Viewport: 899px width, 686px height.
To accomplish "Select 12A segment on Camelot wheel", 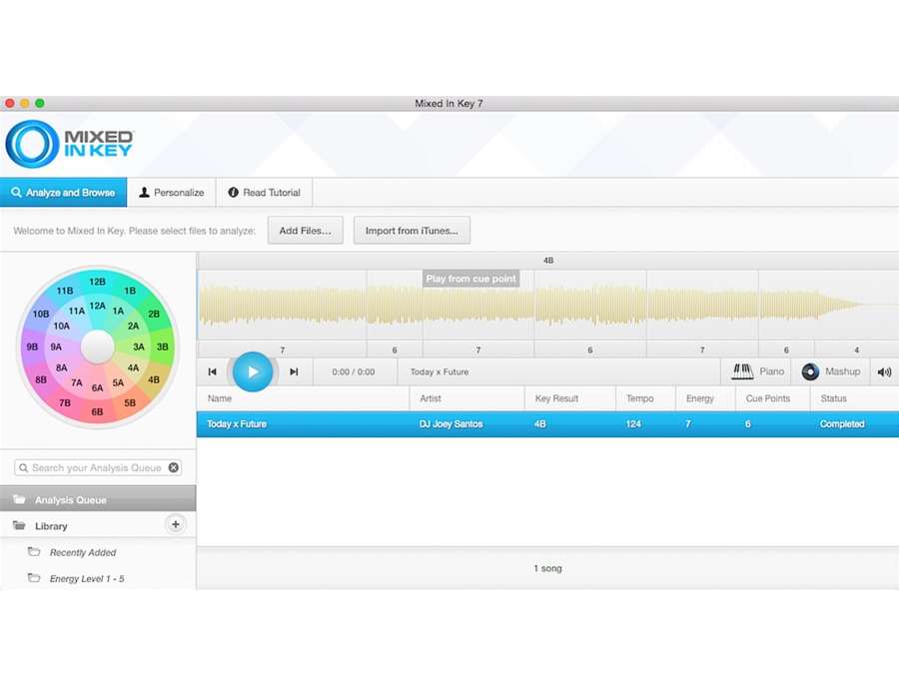I will 98,306.
